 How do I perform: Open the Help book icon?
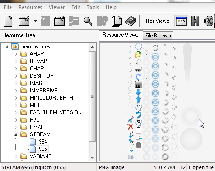point(131,21)
